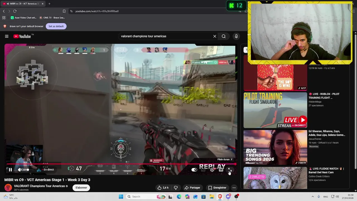Open browser apps grid icon

pos(4,18)
